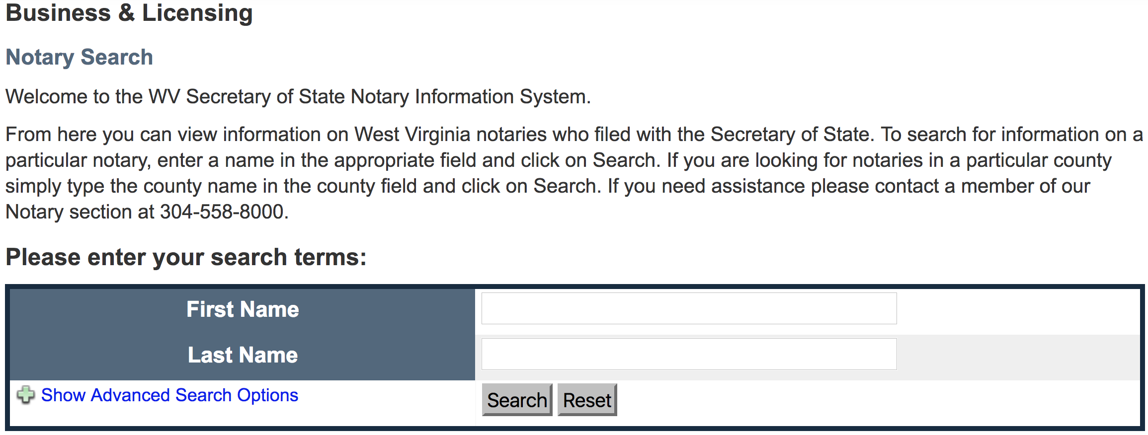
Task: Click the Notary Search heading
Action: click(79, 57)
